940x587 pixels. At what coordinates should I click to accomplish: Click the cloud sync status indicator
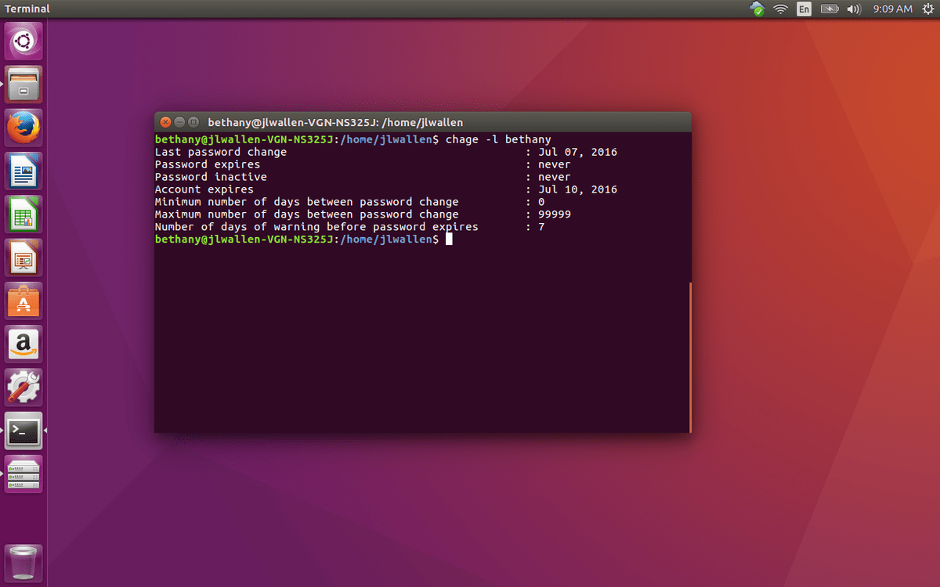tap(757, 9)
